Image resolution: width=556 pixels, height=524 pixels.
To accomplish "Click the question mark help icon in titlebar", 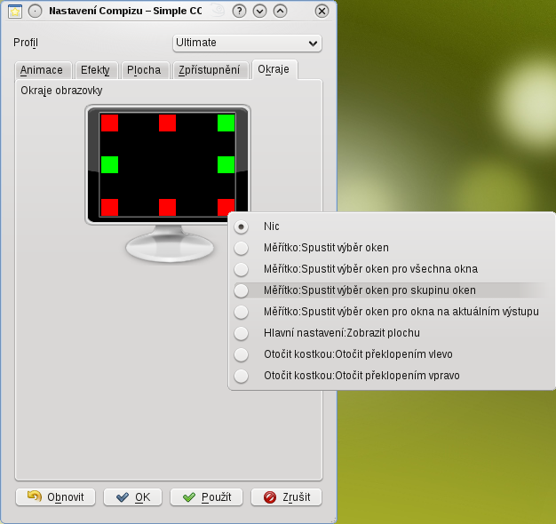I will [239, 12].
